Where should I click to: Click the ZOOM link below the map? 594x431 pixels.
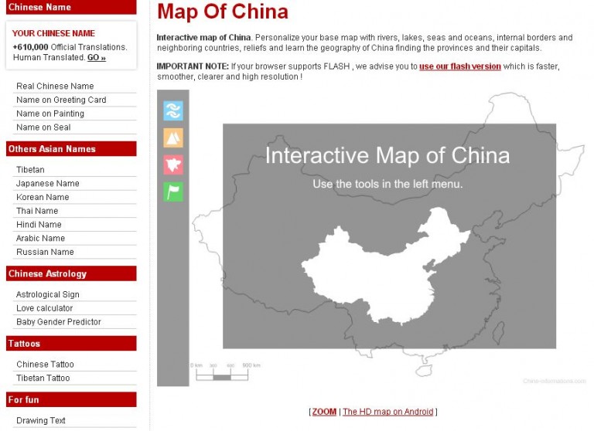coord(324,412)
